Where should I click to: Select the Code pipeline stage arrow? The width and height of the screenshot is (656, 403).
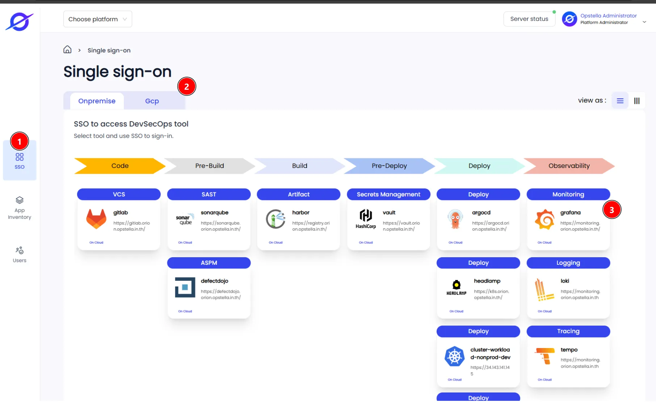(x=119, y=166)
